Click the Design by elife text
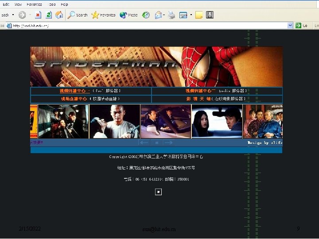 point(265,143)
